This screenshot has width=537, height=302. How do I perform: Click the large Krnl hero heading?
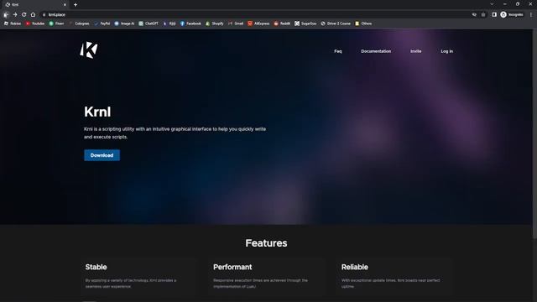[97, 112]
